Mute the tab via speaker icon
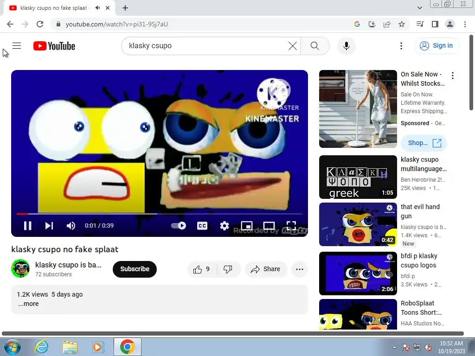 [97, 8]
